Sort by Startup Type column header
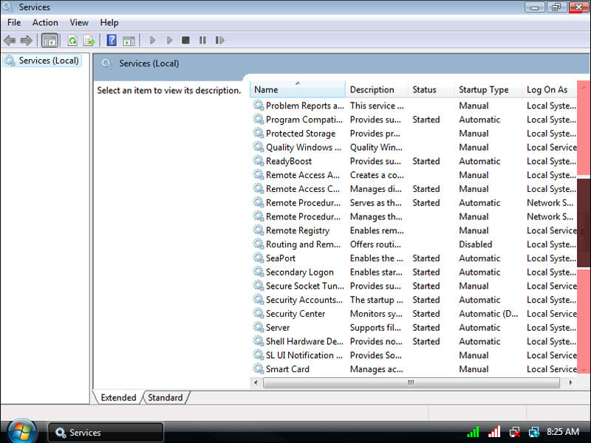 pos(484,90)
